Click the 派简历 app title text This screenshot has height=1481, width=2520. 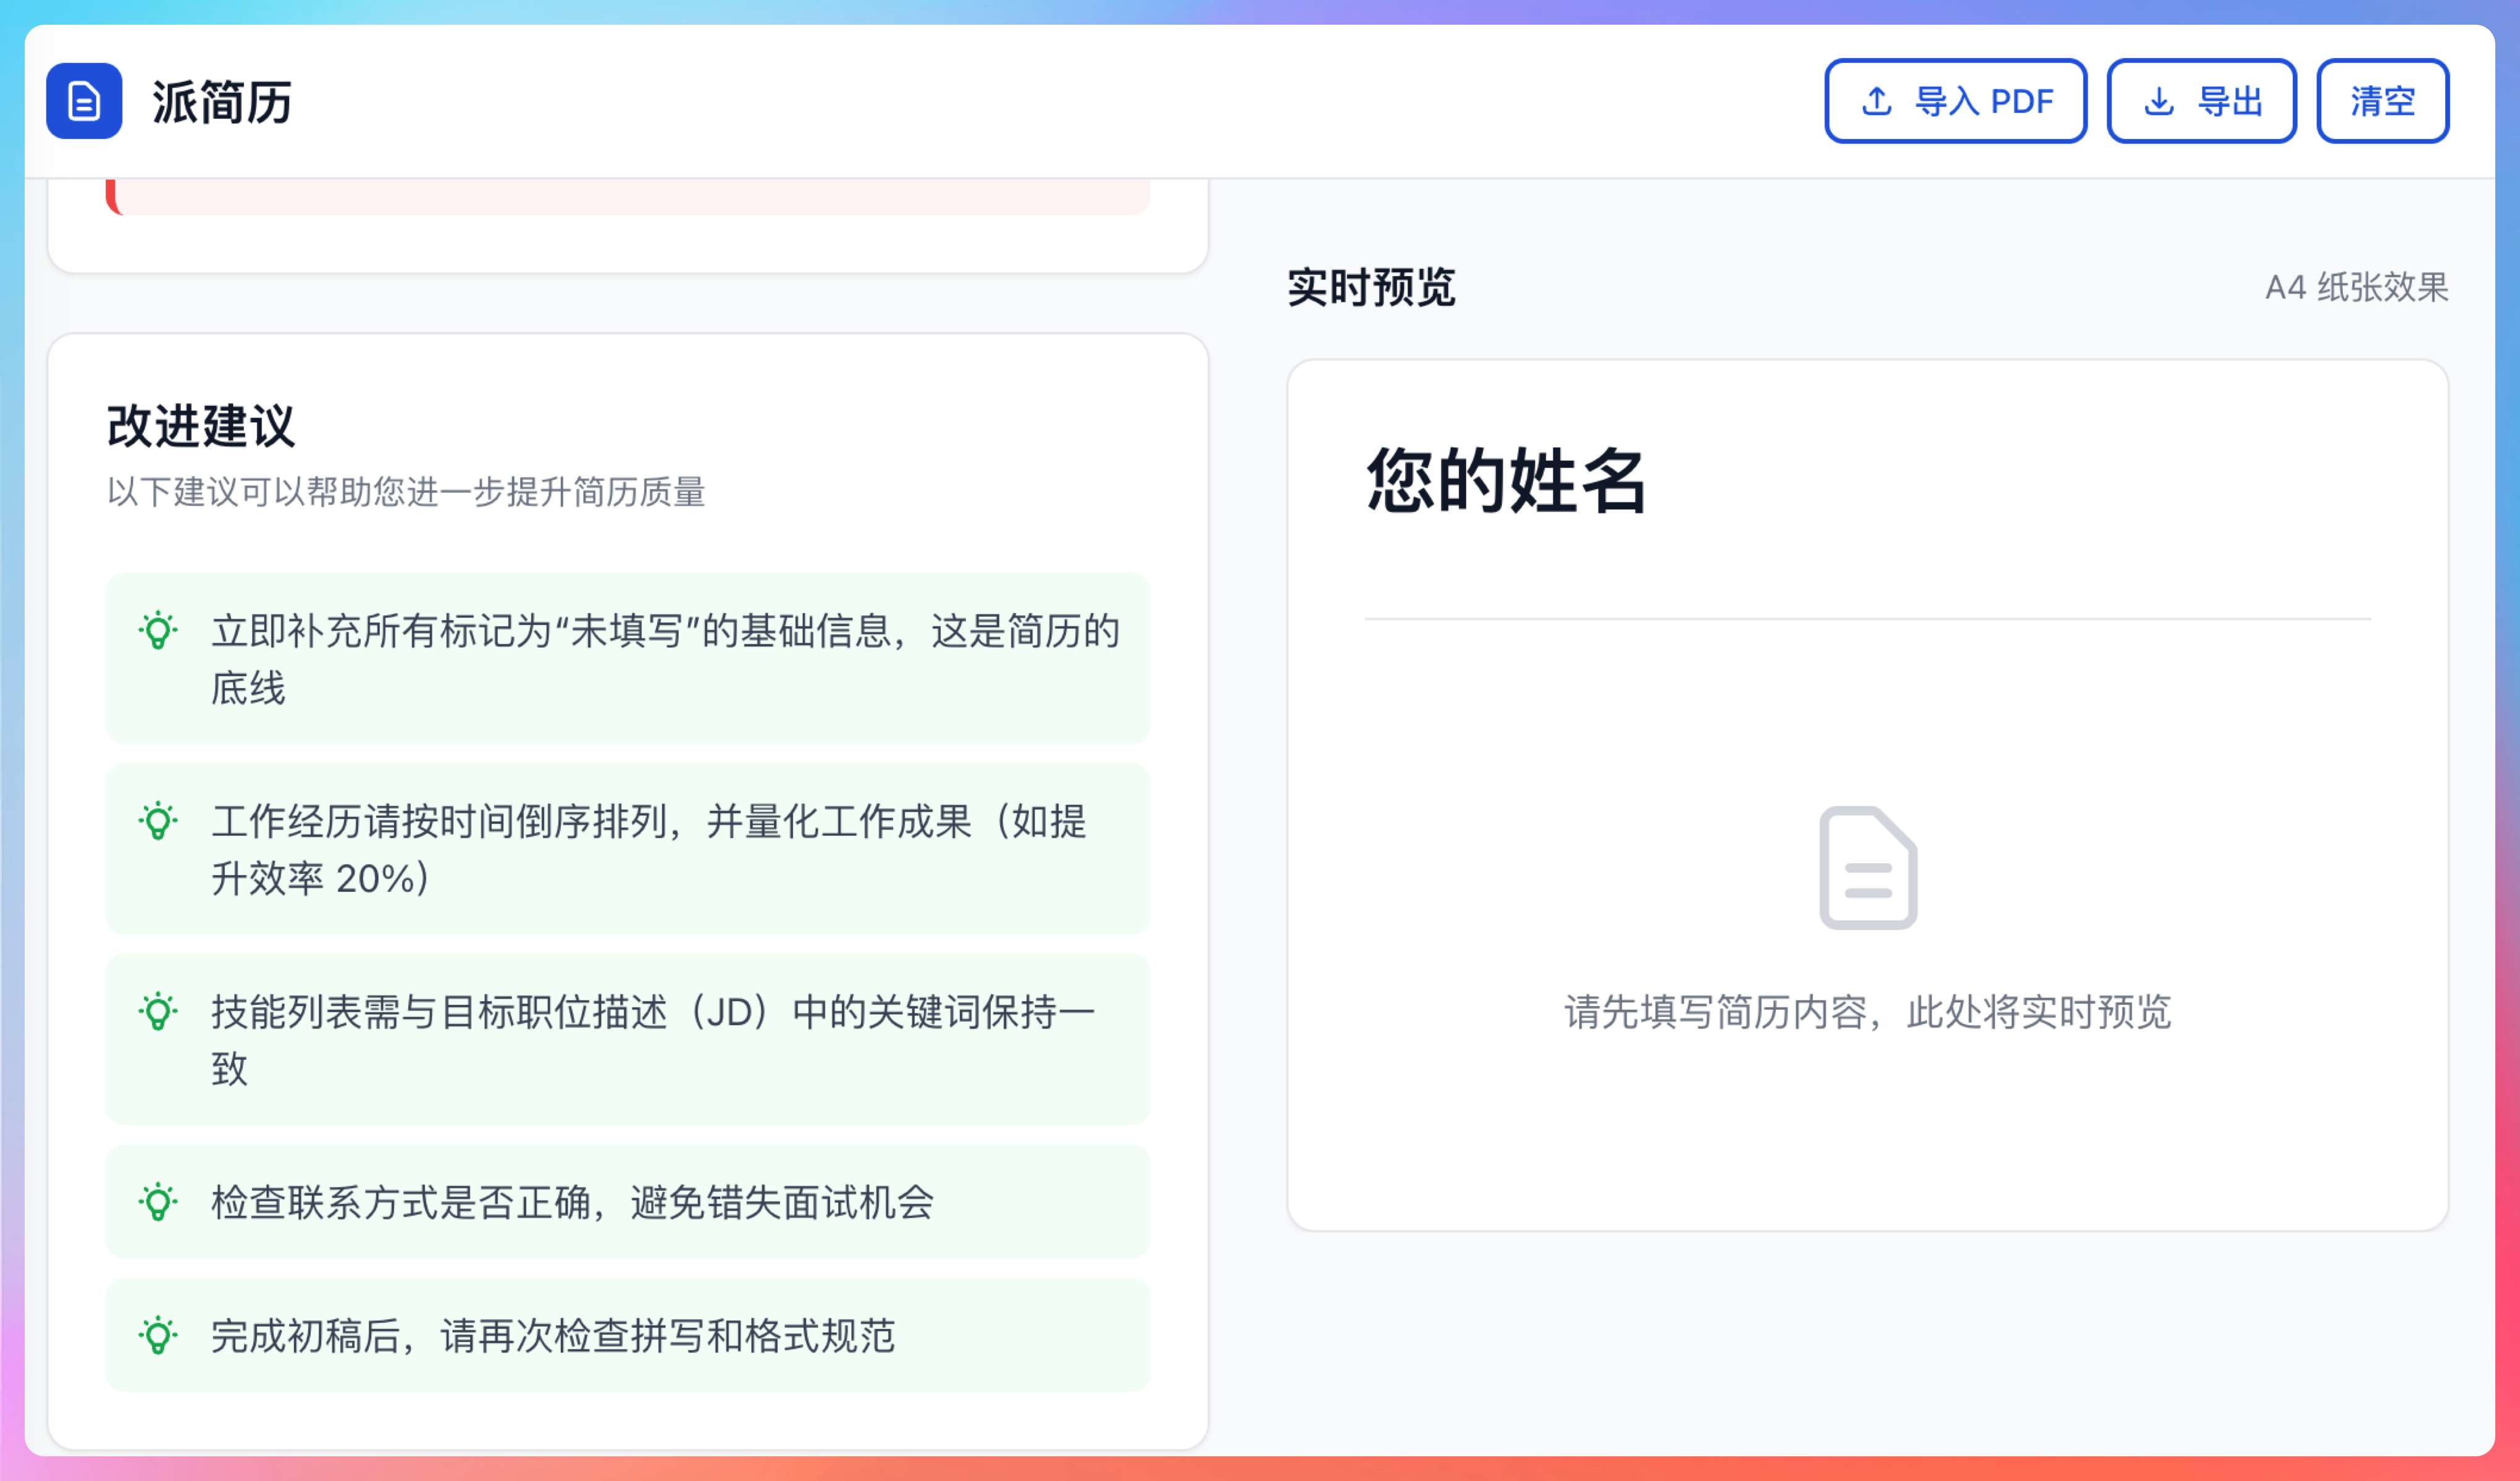point(222,102)
